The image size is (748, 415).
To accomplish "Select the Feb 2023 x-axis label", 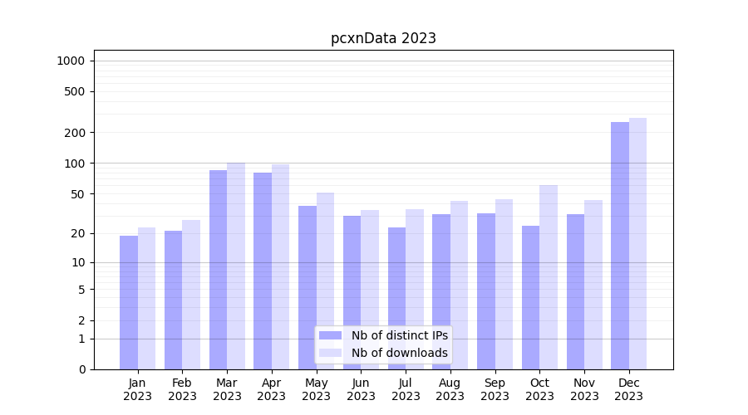I will (182, 389).
